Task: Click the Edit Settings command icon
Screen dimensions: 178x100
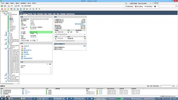Action: 22,52
